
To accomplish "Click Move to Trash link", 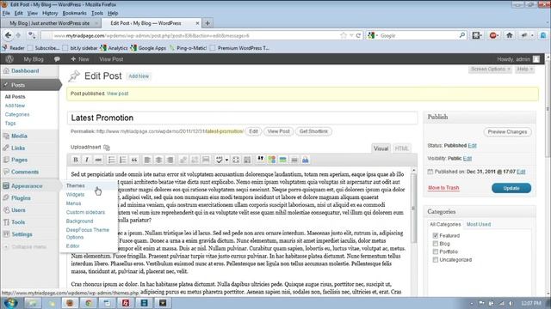I will [443, 188].
